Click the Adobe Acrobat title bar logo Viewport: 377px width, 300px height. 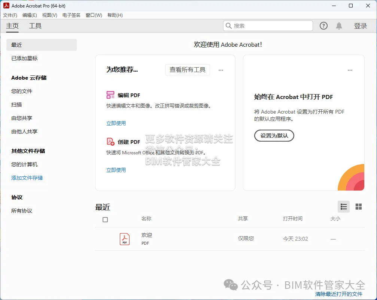[6, 6]
